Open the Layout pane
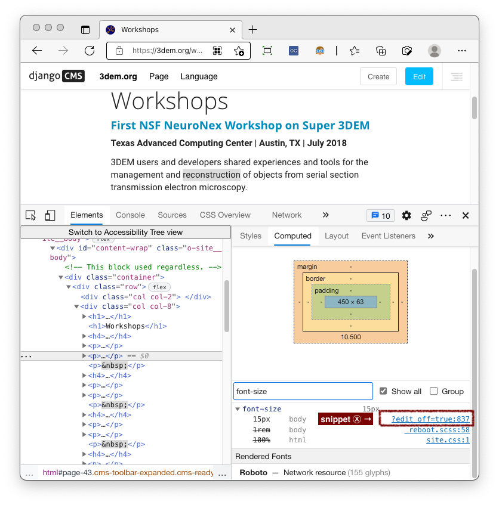The height and width of the screenshot is (505, 499). [337, 236]
